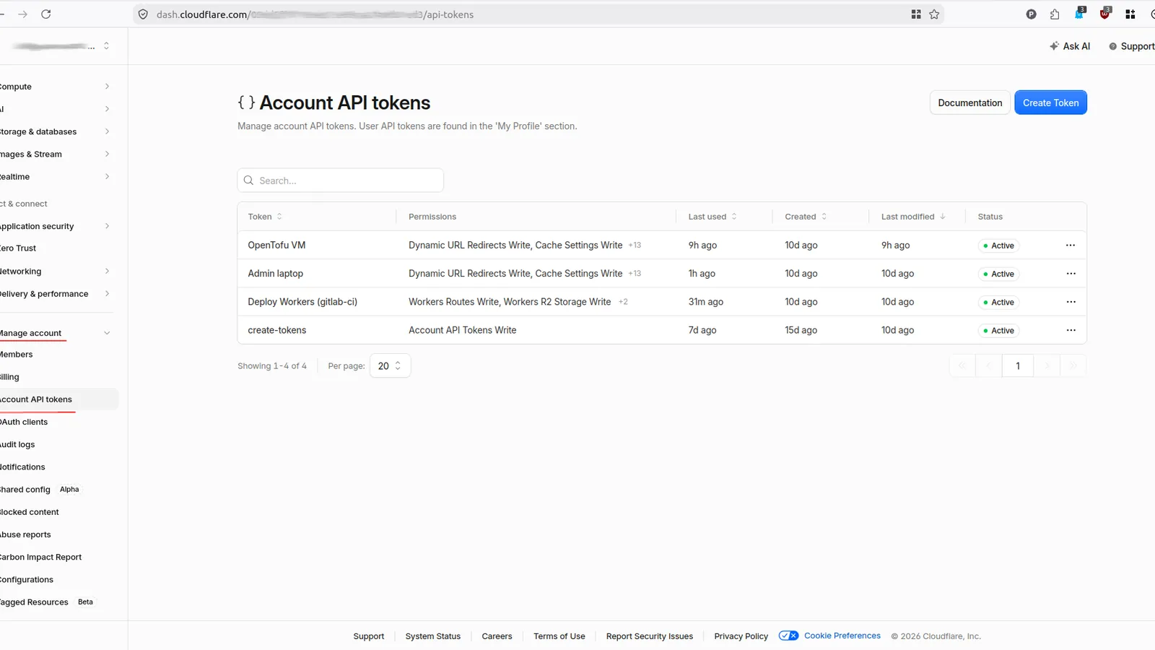Expand the Realtime sidebar section
This screenshot has width=1155, height=650.
pyautogui.click(x=107, y=176)
